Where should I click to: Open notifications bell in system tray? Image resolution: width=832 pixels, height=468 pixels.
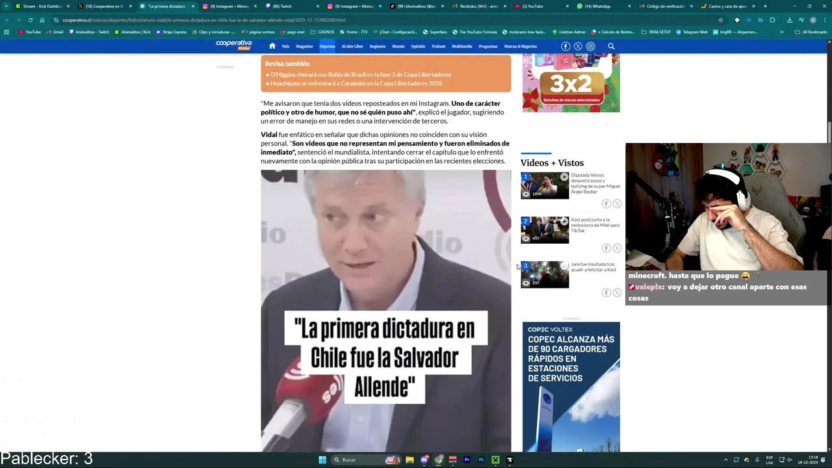tap(823, 460)
